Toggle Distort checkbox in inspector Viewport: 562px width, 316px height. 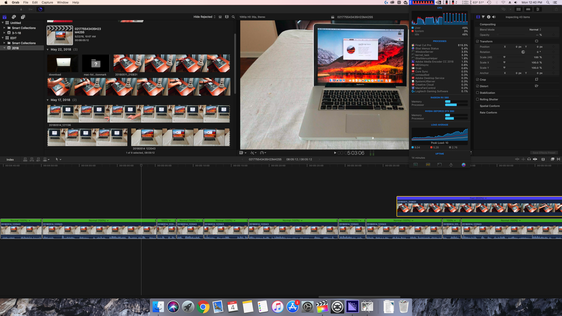point(477,86)
